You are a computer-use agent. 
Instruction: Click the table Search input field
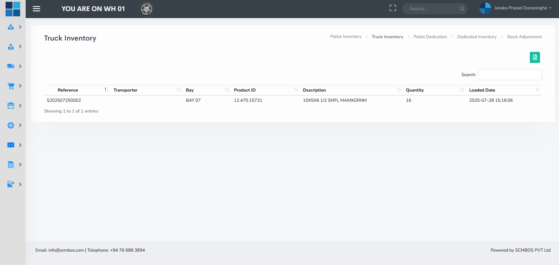[x=510, y=75]
